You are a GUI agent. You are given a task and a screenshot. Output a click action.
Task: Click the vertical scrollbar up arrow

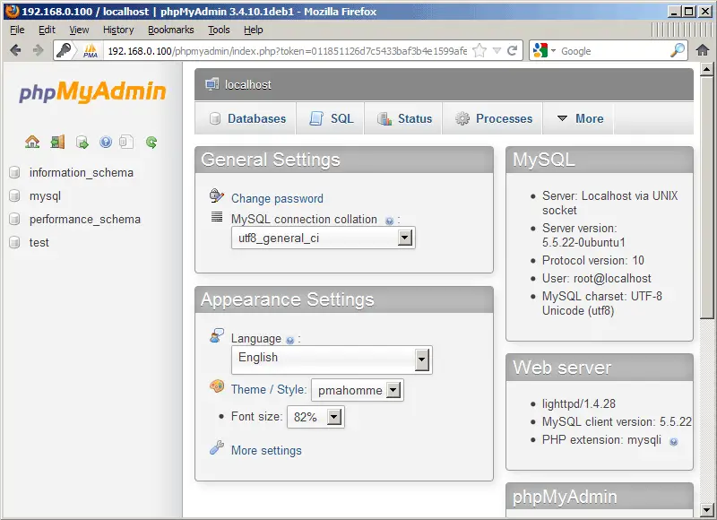tap(706, 70)
